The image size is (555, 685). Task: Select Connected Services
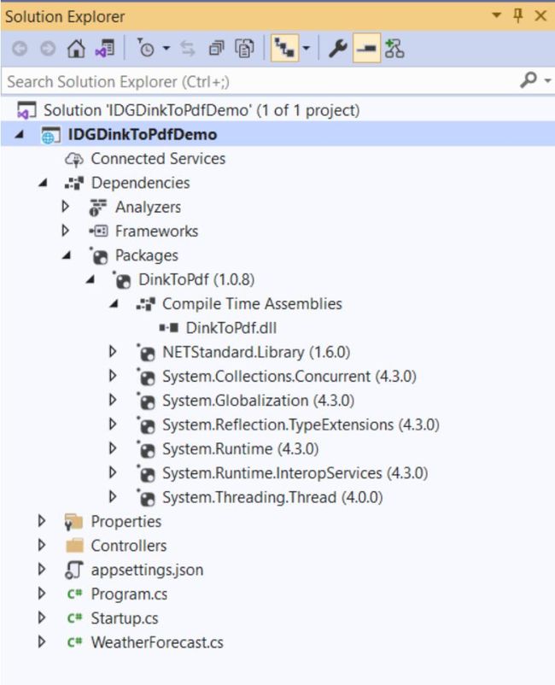tap(158, 159)
